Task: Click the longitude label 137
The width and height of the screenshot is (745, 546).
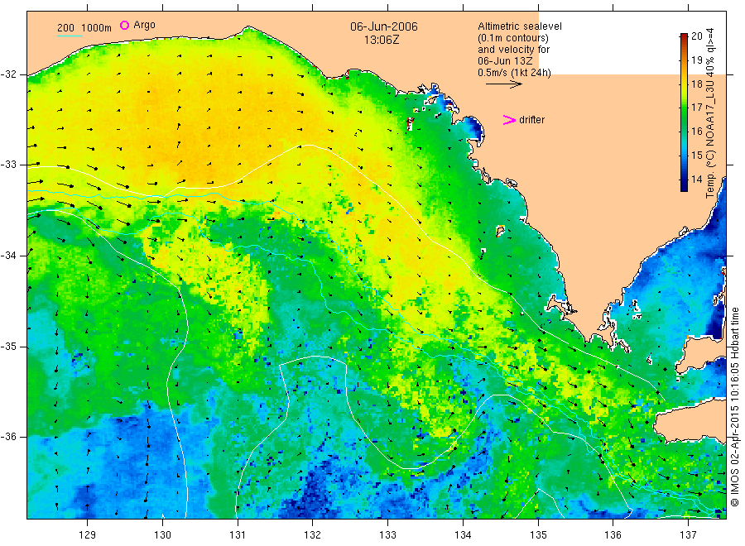Action: (x=688, y=535)
